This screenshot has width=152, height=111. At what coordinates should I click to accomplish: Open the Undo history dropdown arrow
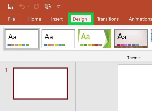tap(28, 7)
